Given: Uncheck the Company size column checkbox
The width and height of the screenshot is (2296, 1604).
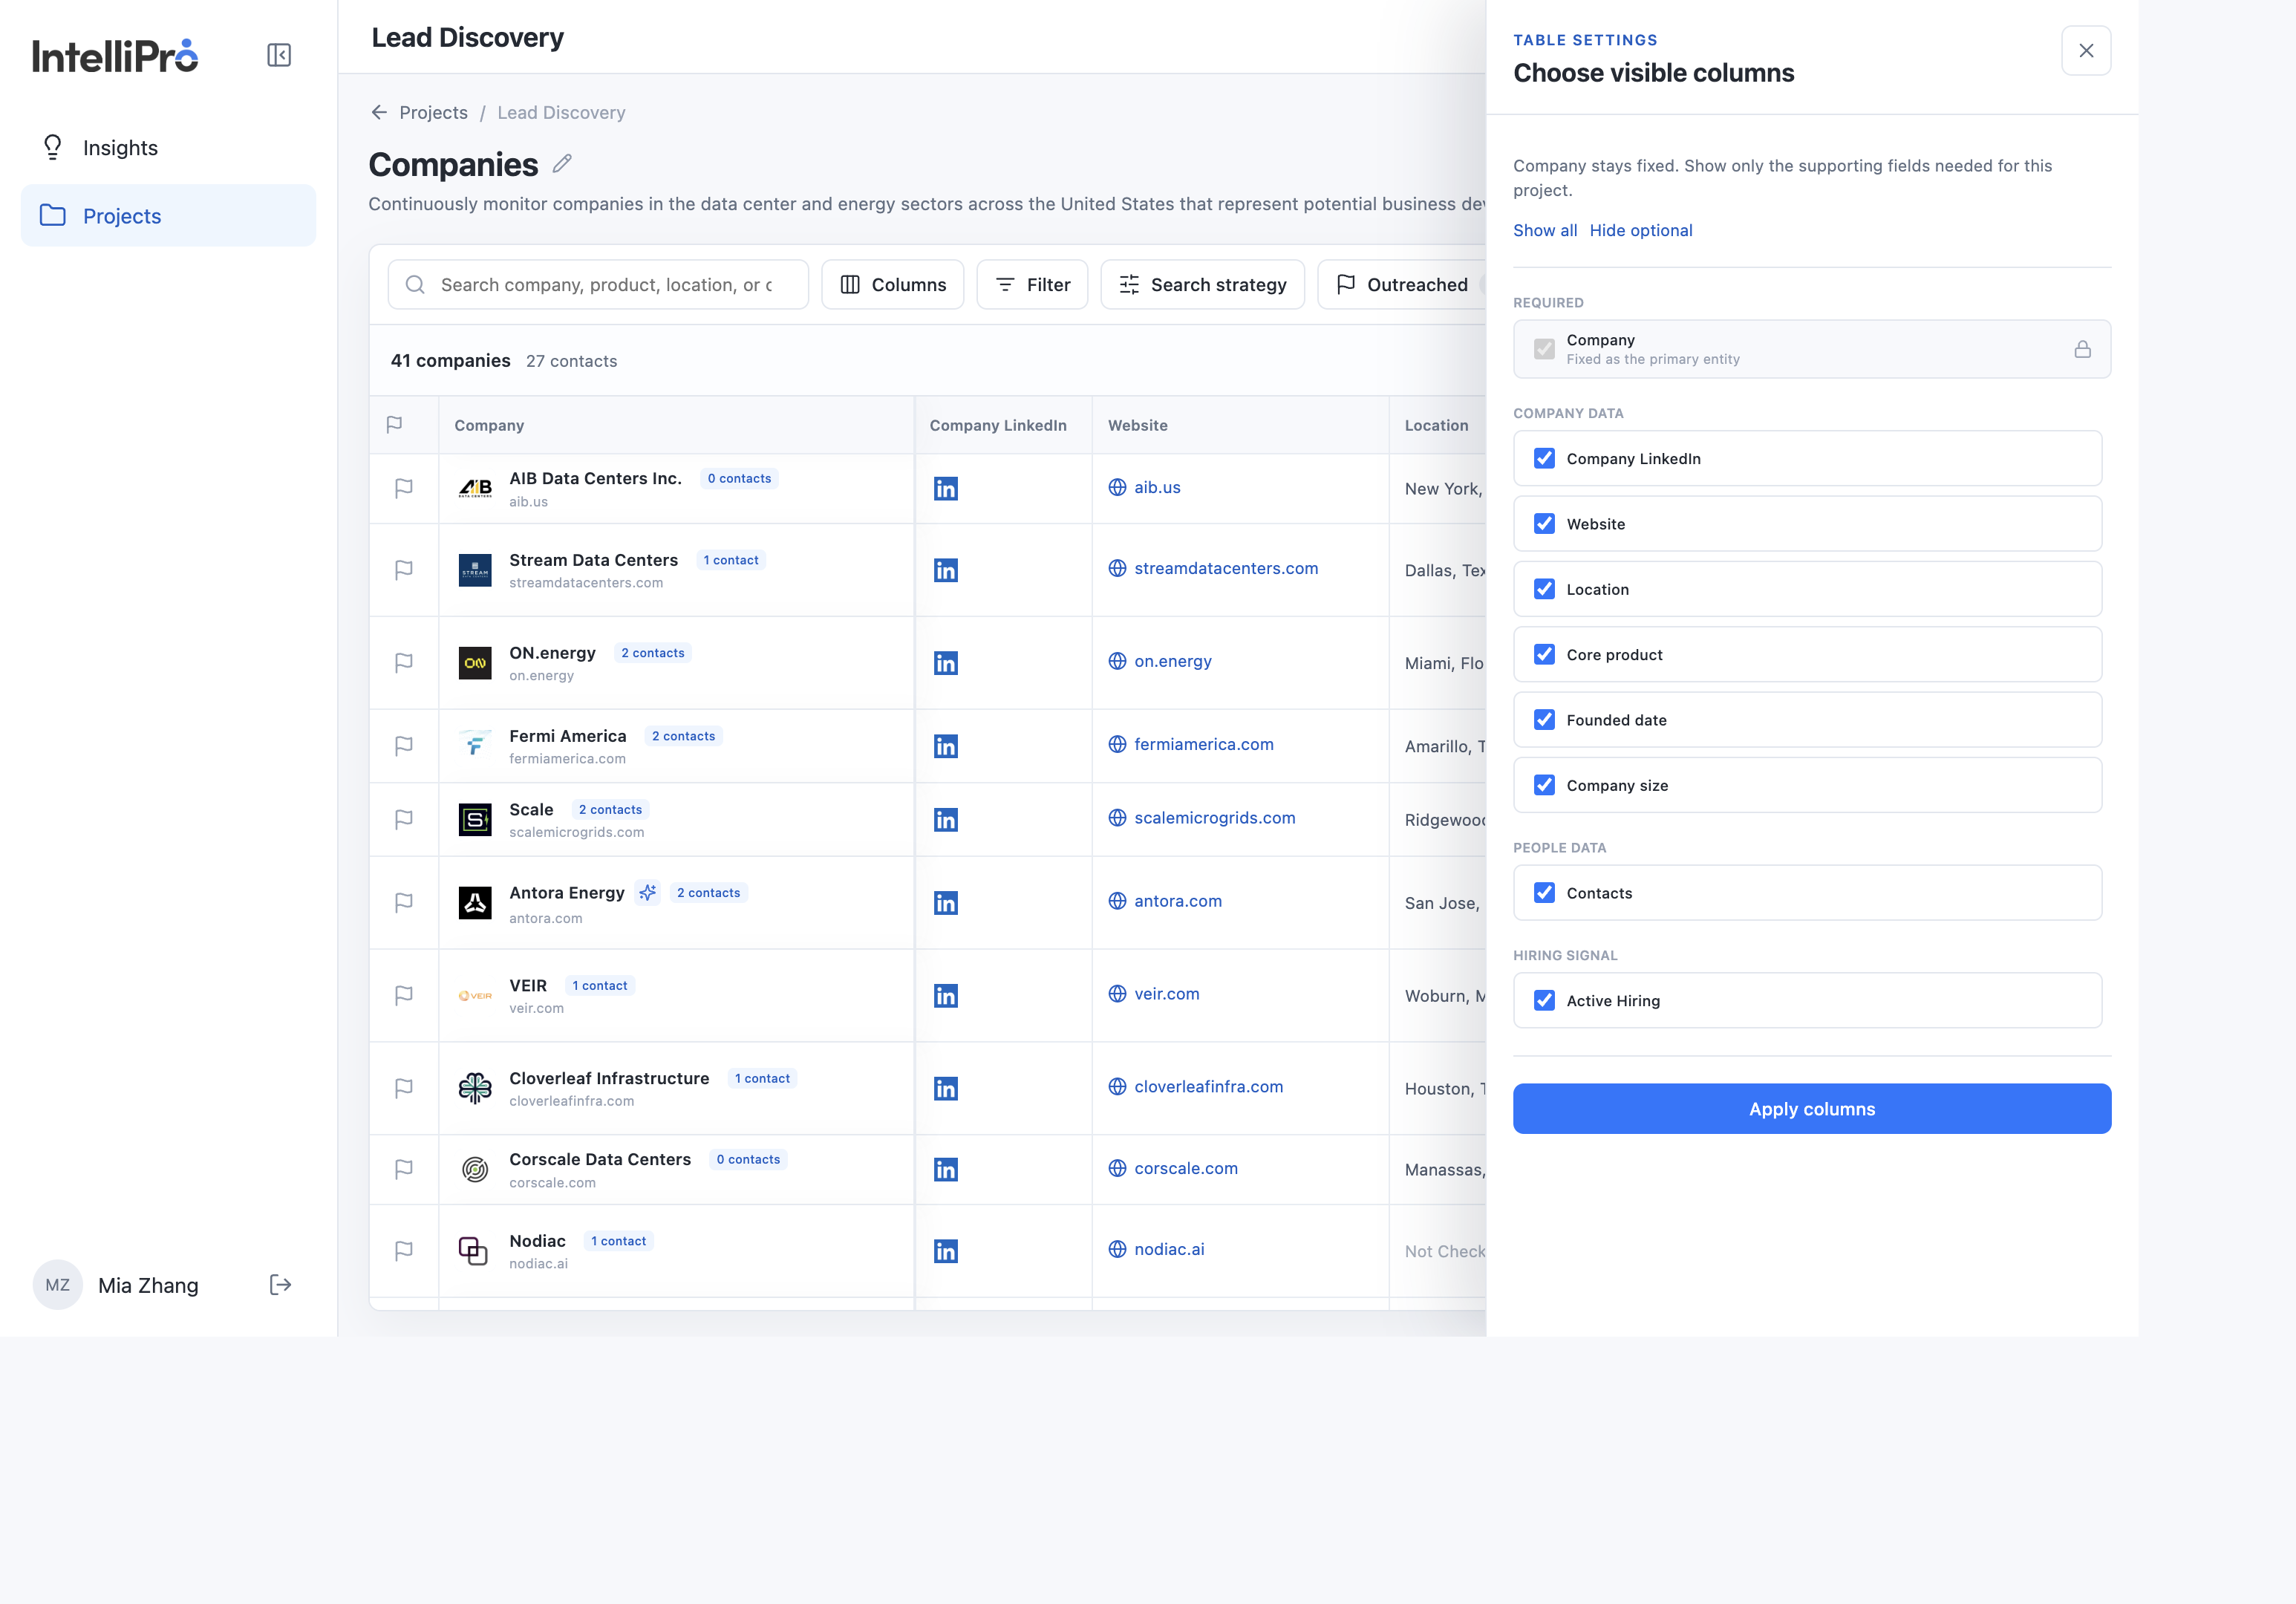Looking at the screenshot, I should pos(1545,785).
